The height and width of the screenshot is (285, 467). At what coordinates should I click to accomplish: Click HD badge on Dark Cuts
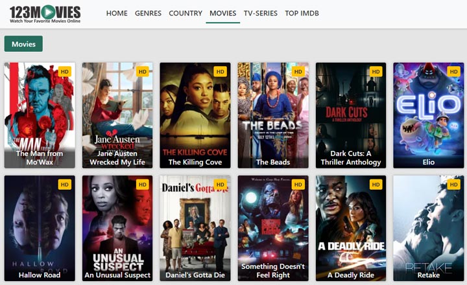click(376, 72)
